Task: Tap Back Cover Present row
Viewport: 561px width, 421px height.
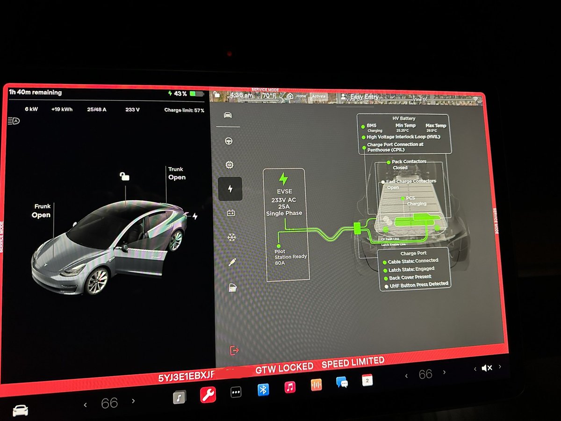Action: [408, 278]
